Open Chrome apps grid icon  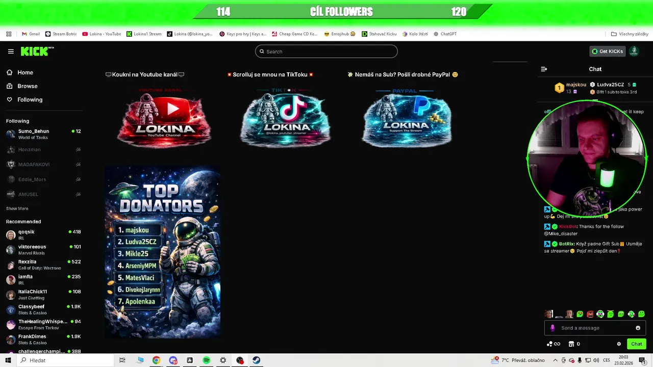(9, 34)
